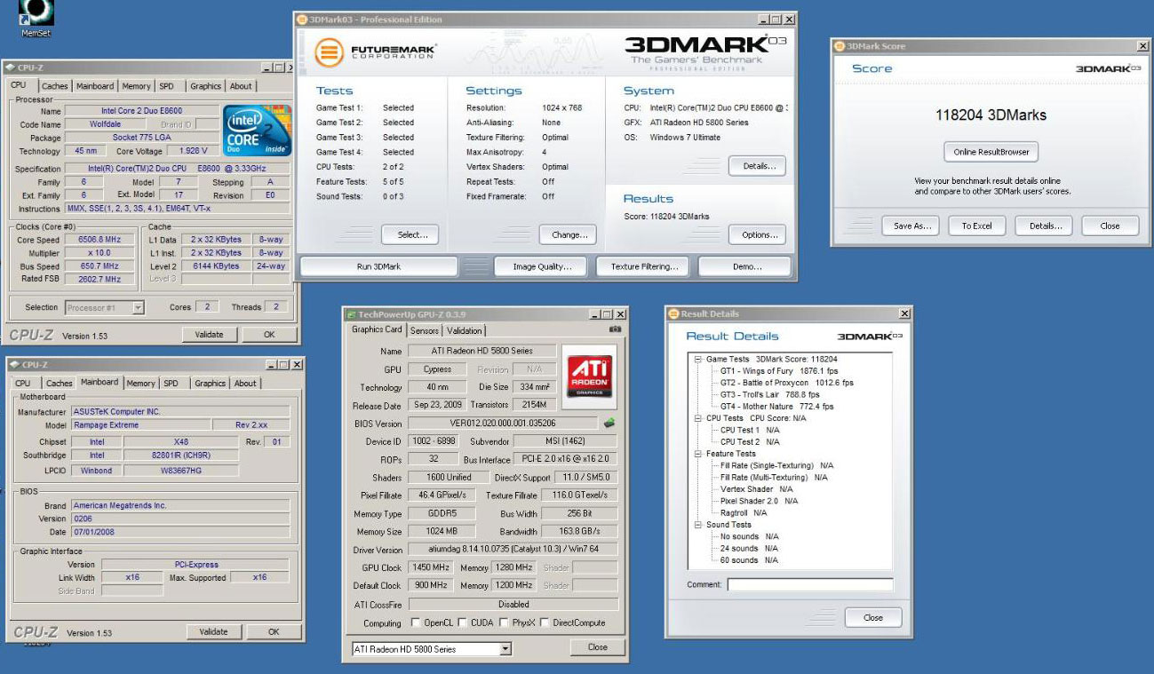
Task: Click the Run 3DMark button
Action: pos(378,266)
